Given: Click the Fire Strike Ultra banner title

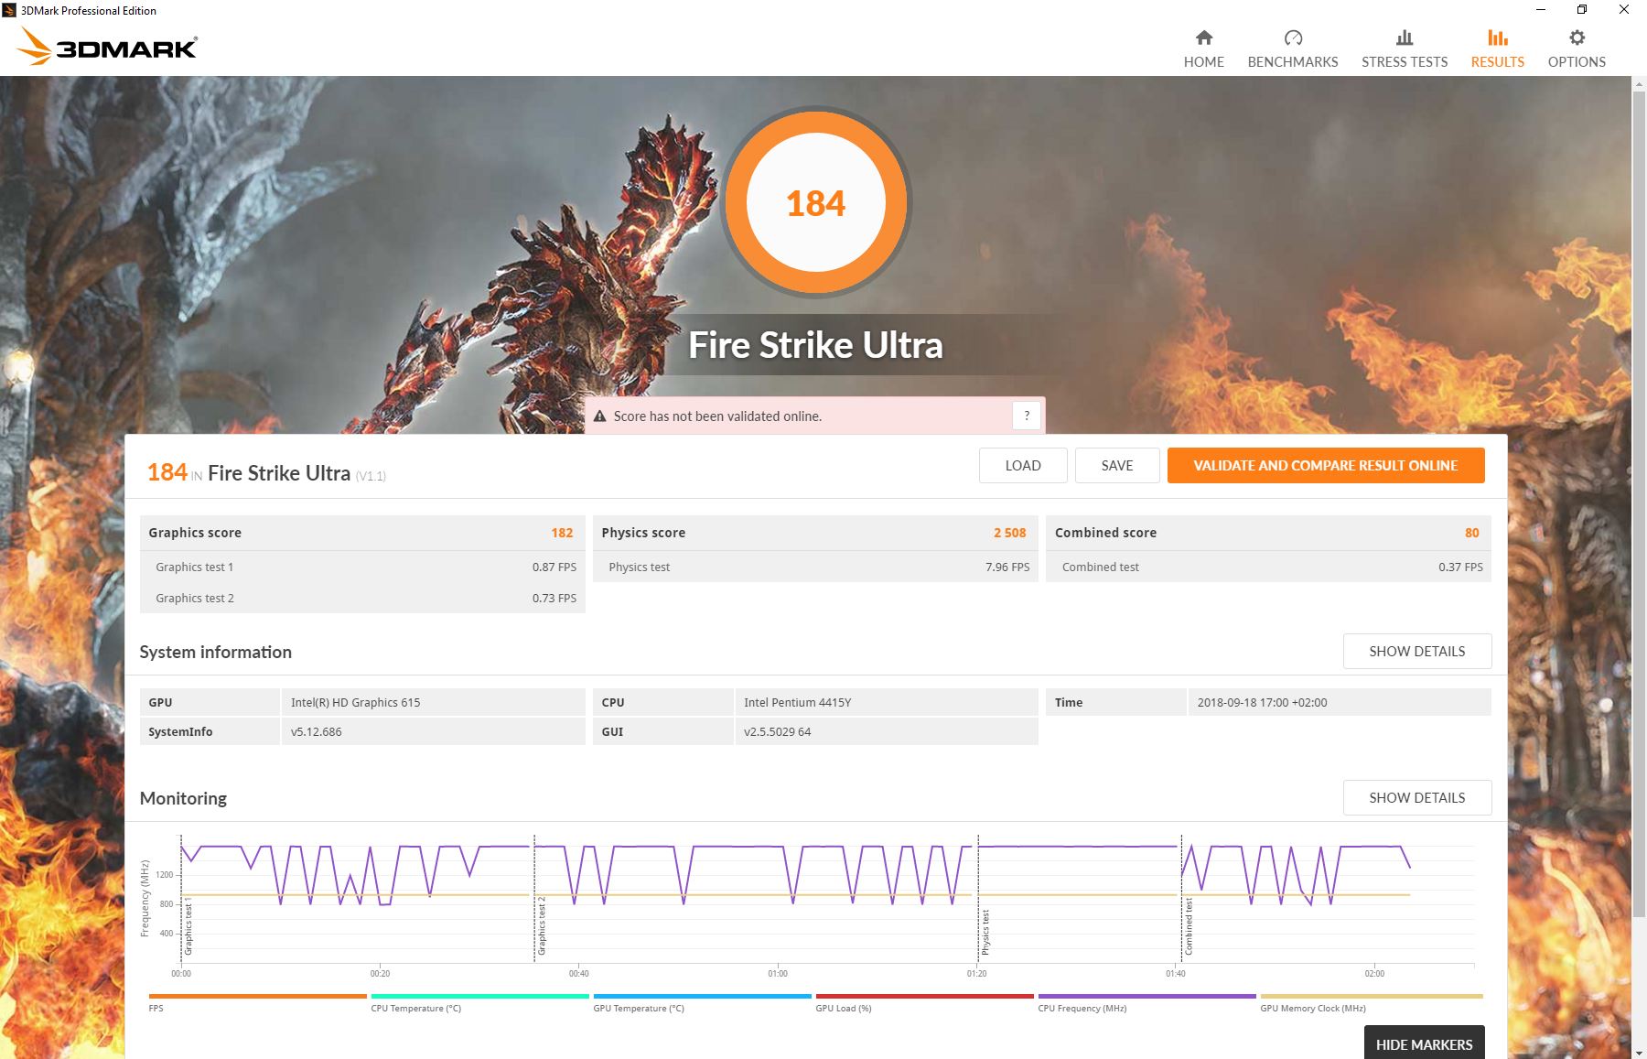Looking at the screenshot, I should click(815, 345).
